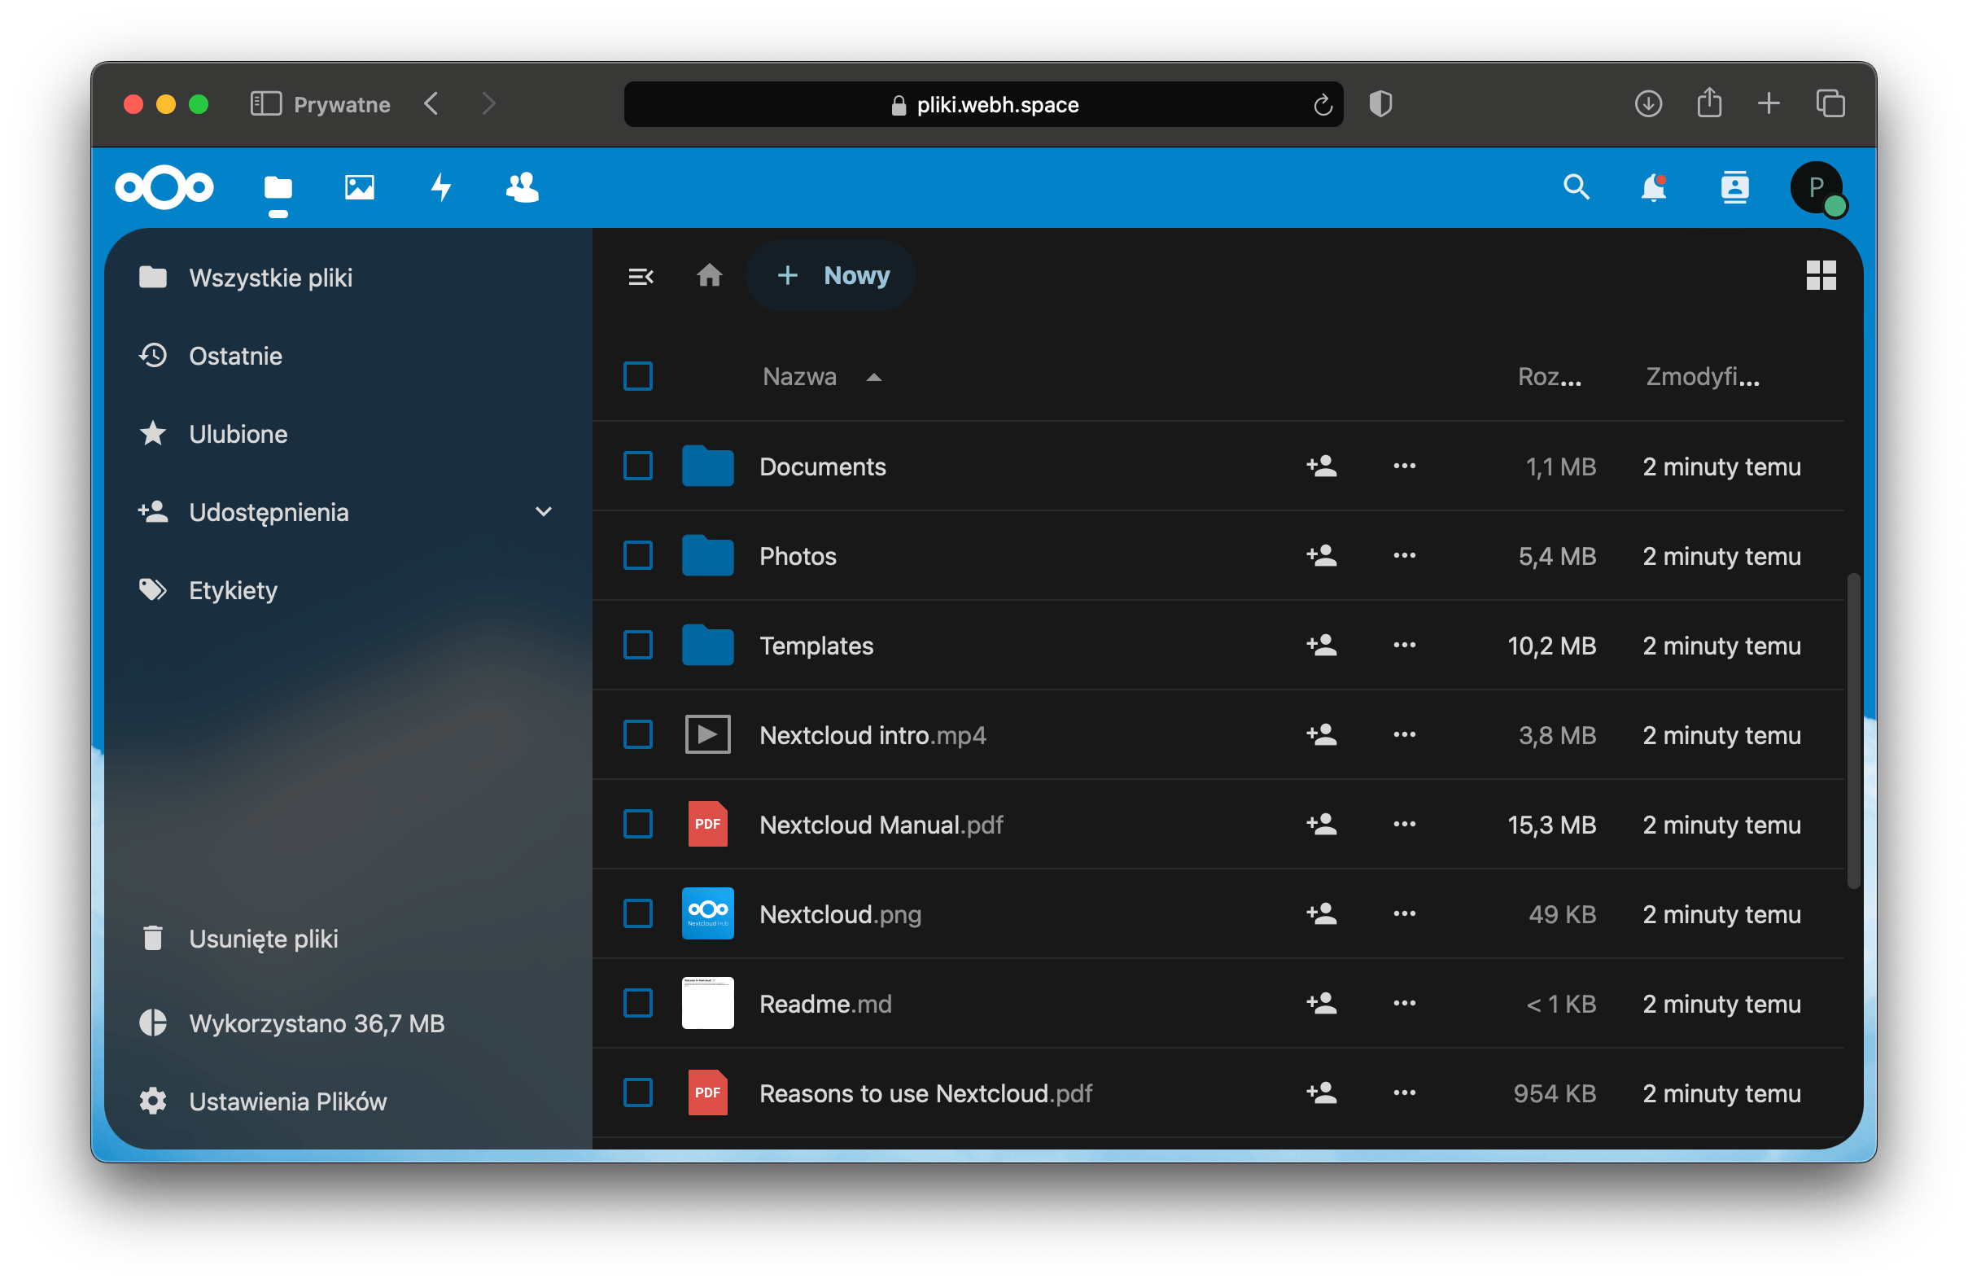Select all files checkbox
1968x1283 pixels.
tap(637, 376)
